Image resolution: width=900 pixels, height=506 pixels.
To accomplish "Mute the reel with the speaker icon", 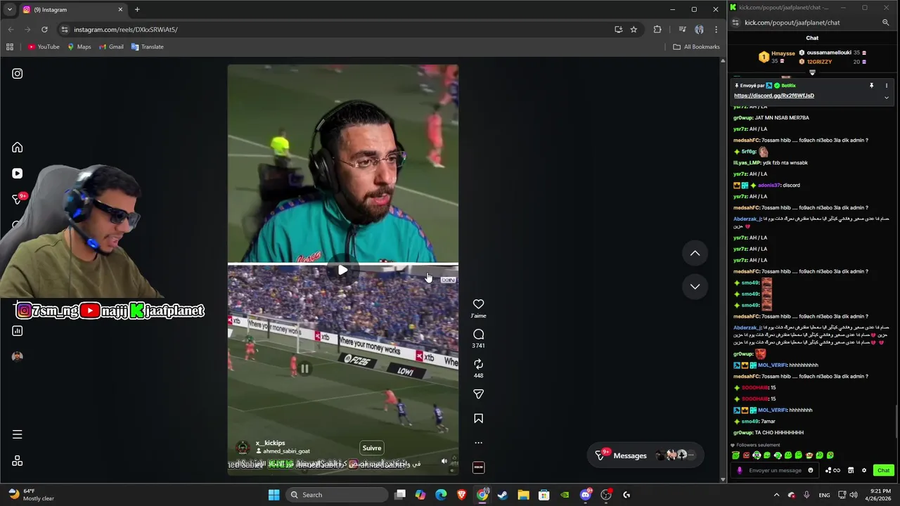I will coord(444,462).
